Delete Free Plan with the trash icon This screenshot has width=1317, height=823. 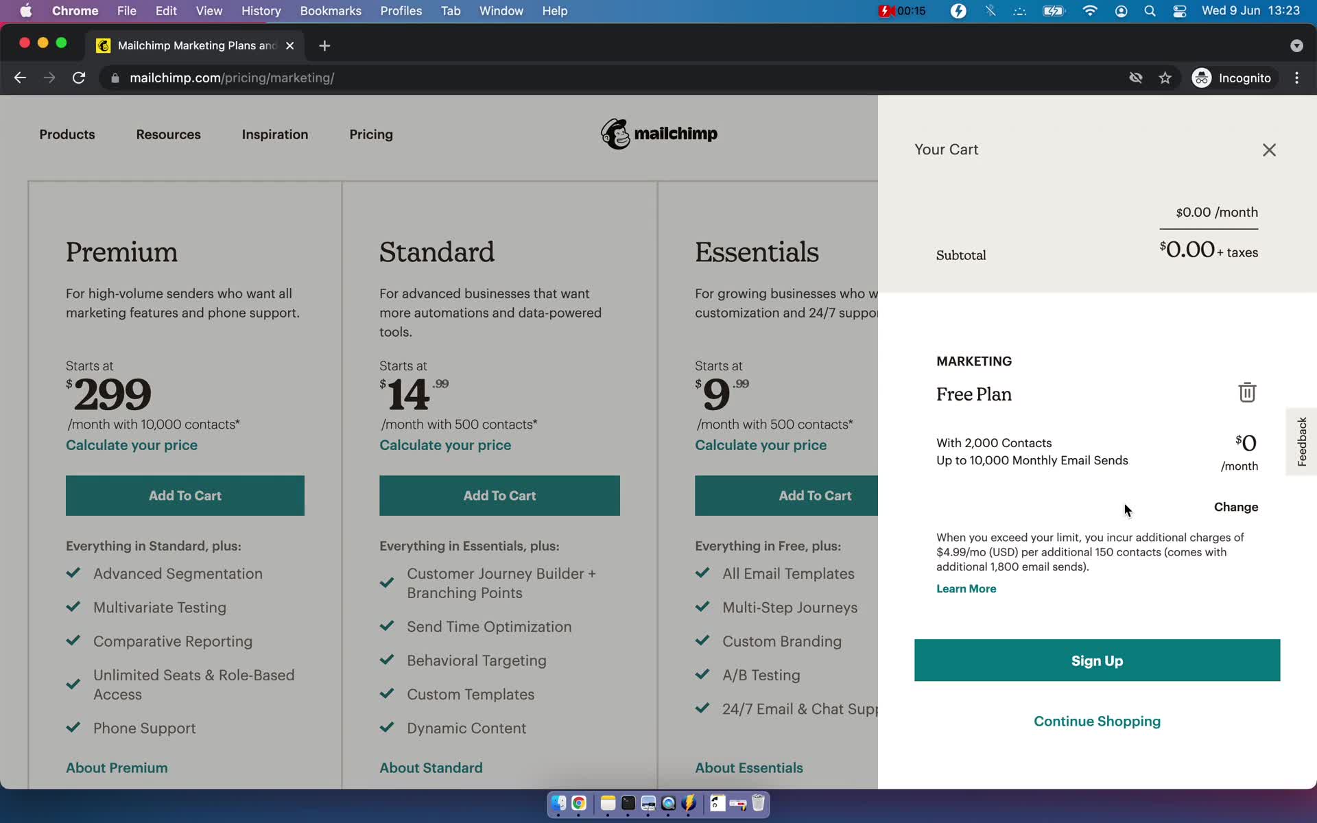point(1247,392)
